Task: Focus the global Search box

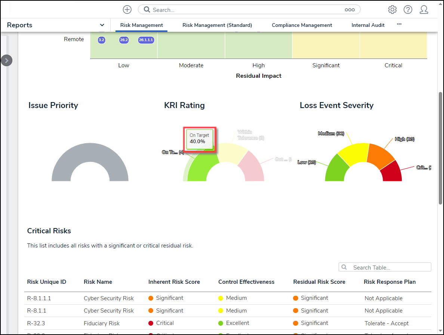Action: pos(247,10)
